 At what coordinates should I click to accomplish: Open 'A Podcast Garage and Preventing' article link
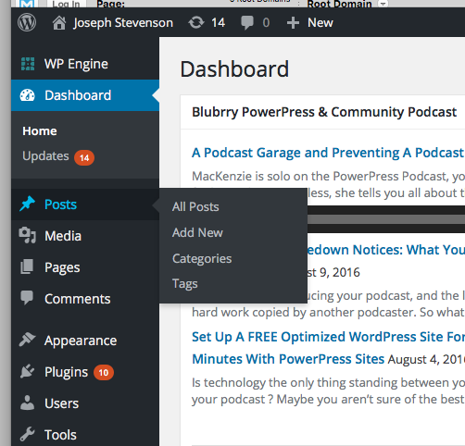328,153
